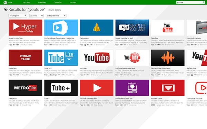Go back using the circular back arrow
207x129 pixels.
coord(6,9)
